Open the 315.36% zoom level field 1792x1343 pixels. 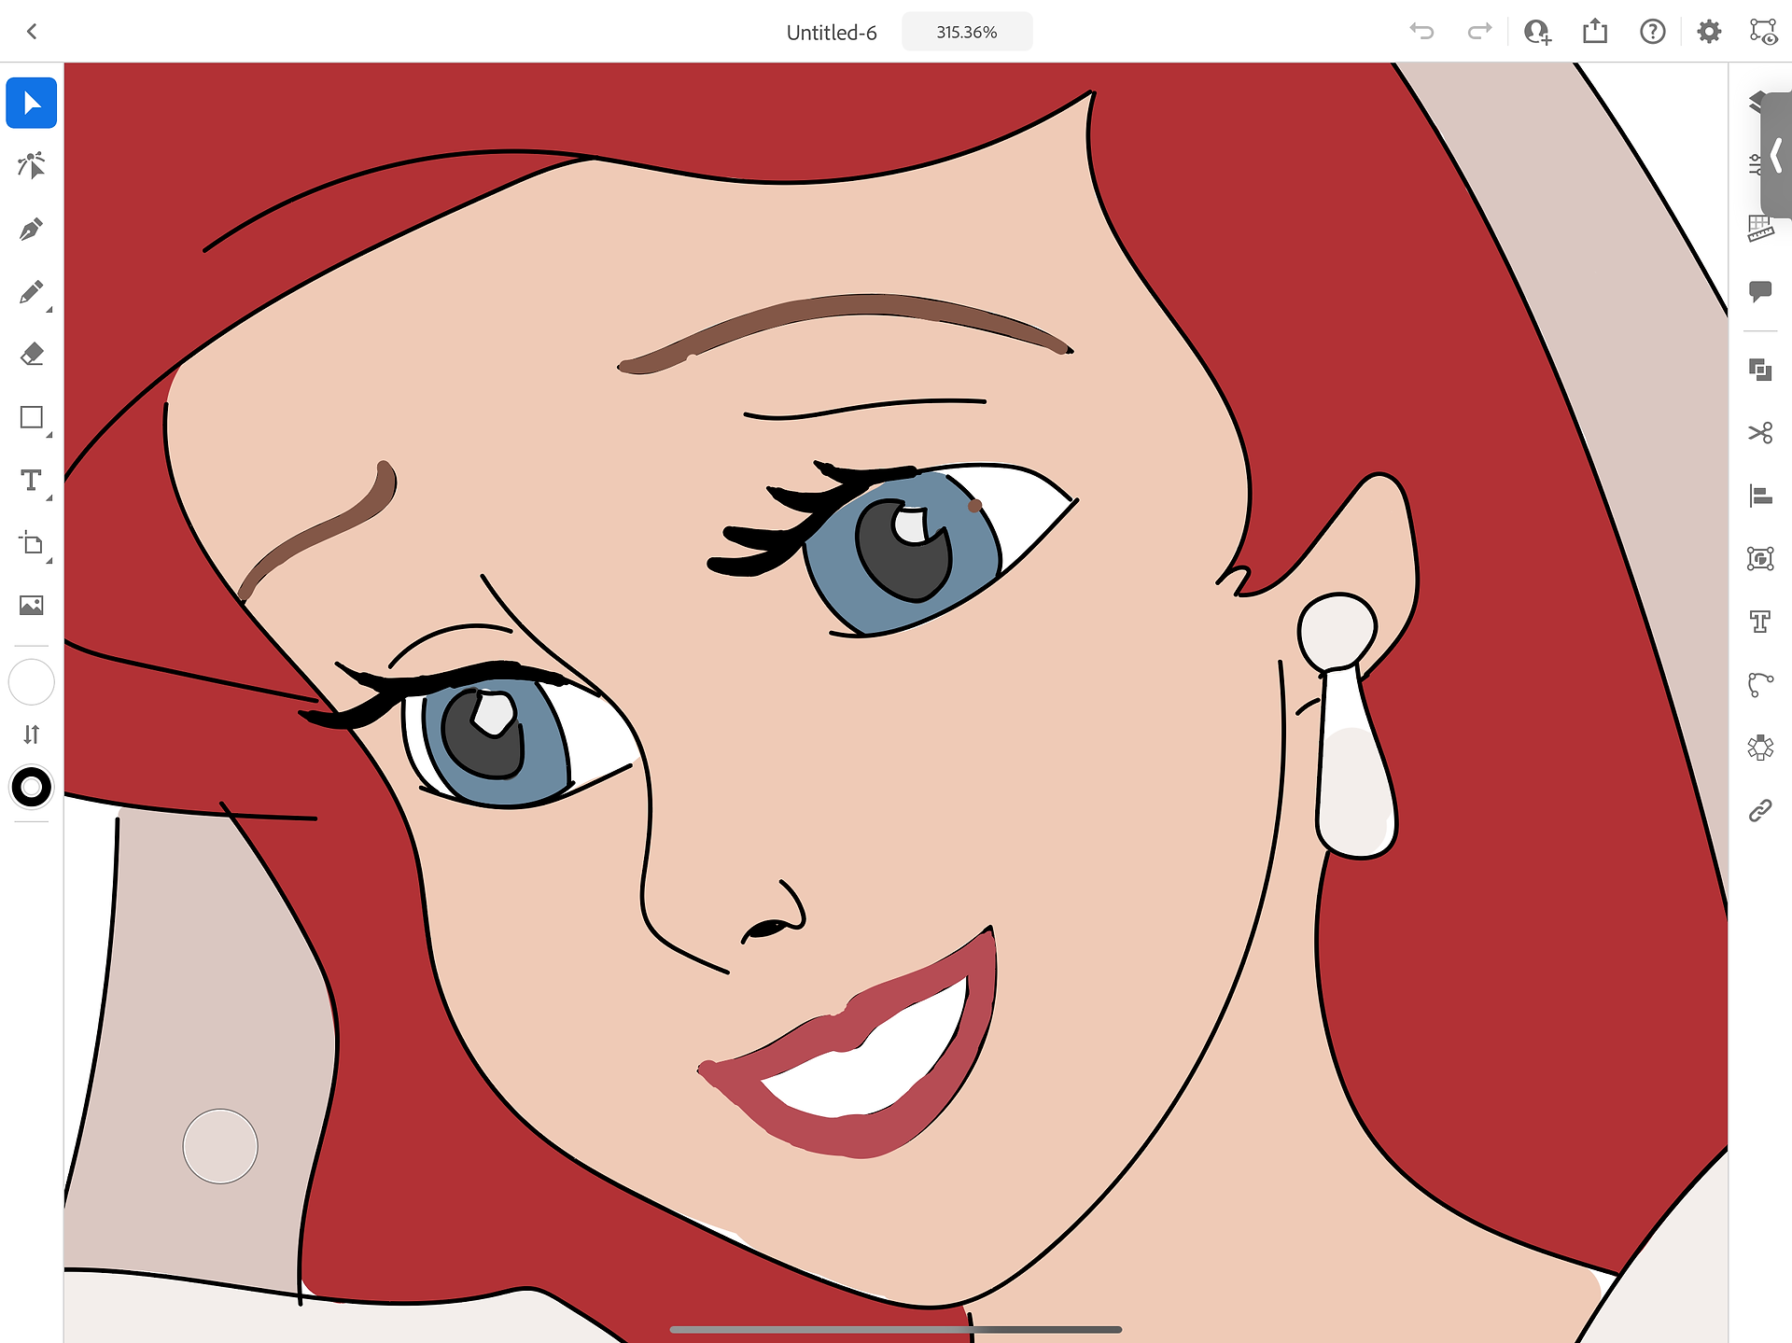[x=967, y=32]
